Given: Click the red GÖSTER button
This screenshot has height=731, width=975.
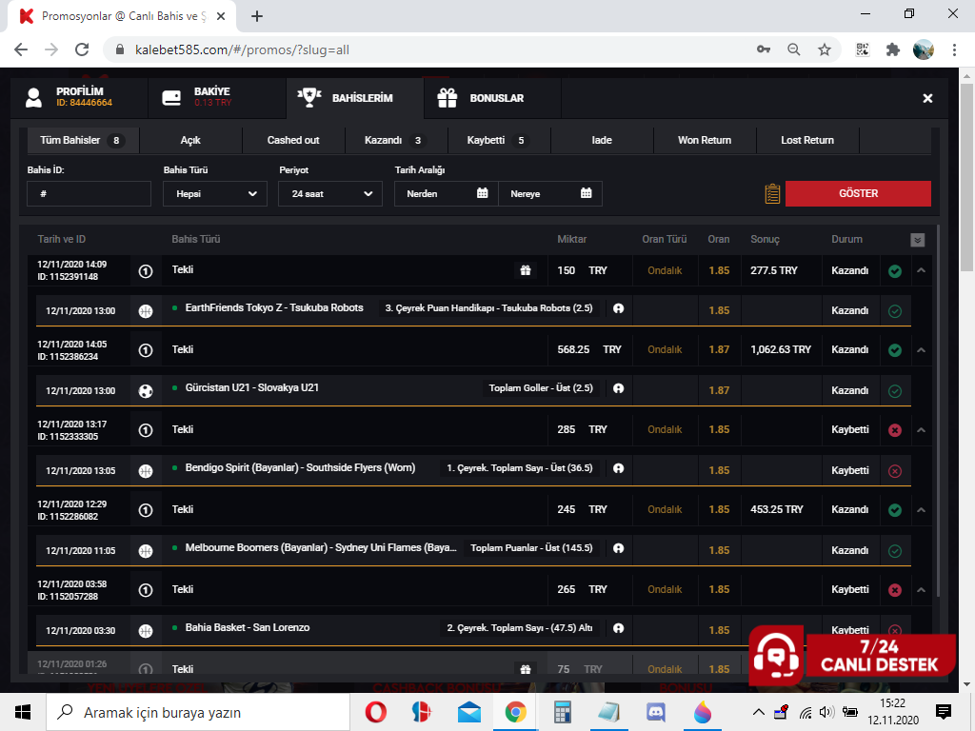Looking at the screenshot, I should [858, 193].
